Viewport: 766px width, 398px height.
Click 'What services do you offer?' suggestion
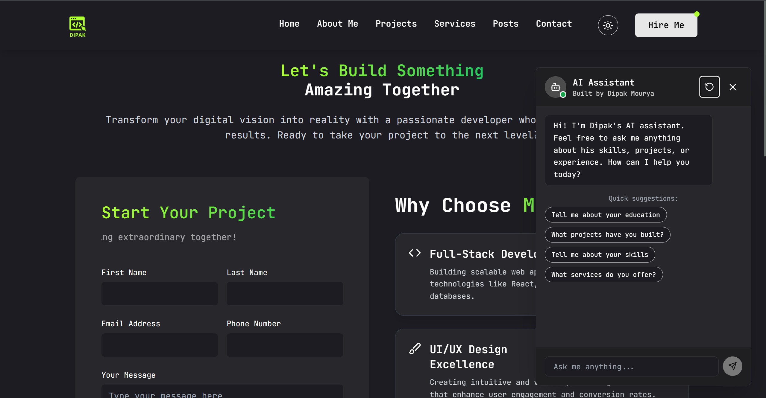pyautogui.click(x=603, y=275)
